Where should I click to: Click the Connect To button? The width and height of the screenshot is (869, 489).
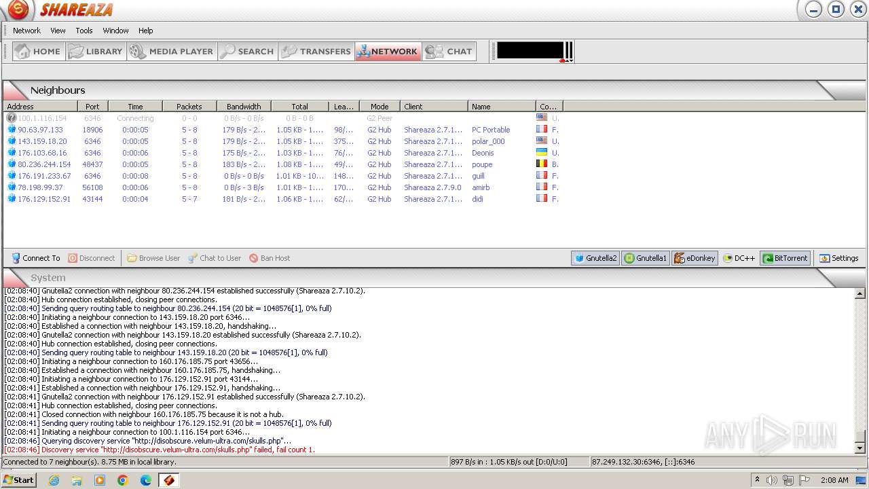pos(35,258)
